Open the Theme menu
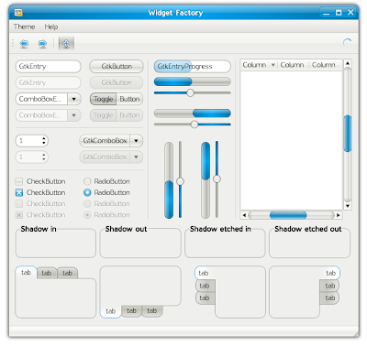The height and width of the screenshot is (346, 367). pos(24,27)
